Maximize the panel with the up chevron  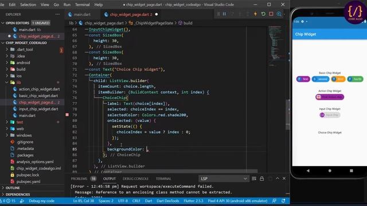pos(278,178)
